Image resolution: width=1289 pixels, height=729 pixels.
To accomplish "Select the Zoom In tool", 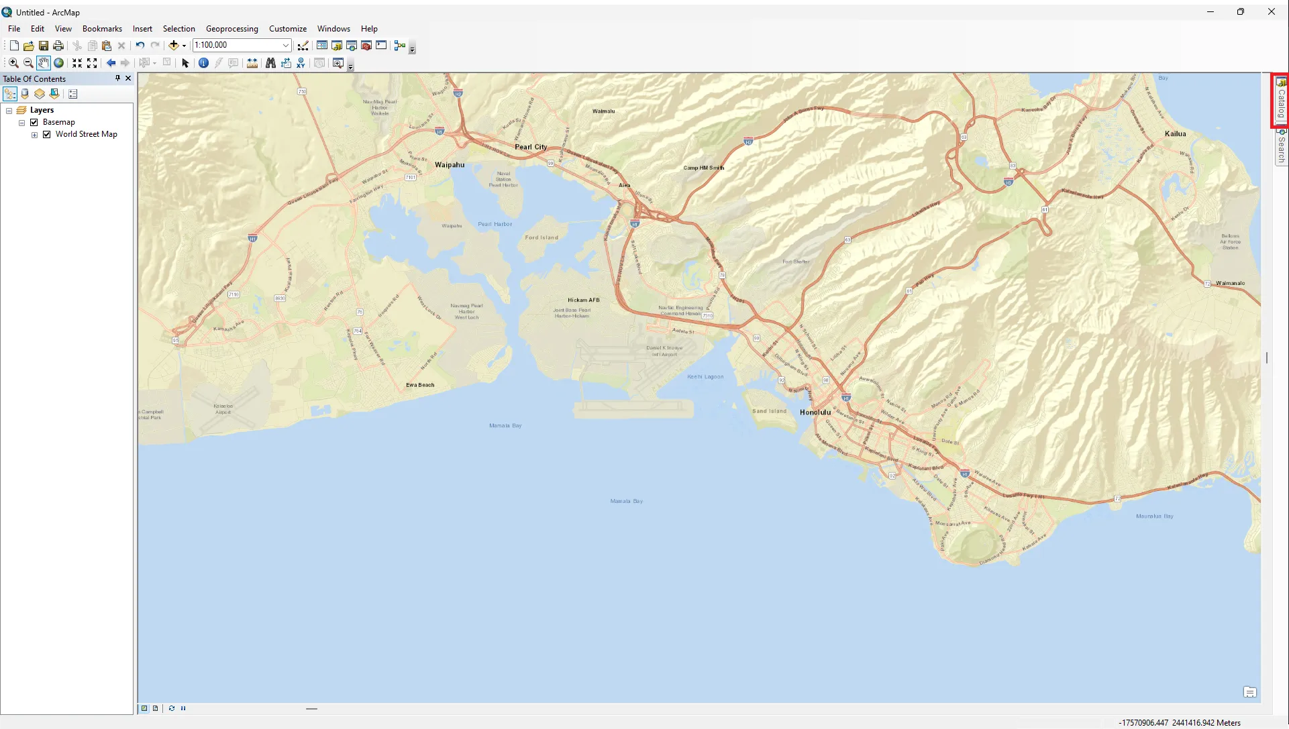I will click(x=13, y=63).
